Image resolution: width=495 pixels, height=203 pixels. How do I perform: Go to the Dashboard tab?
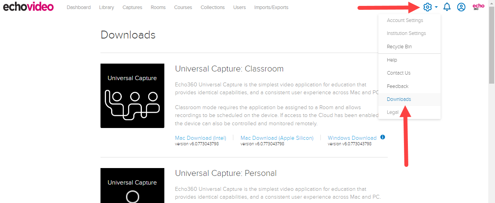[78, 7]
